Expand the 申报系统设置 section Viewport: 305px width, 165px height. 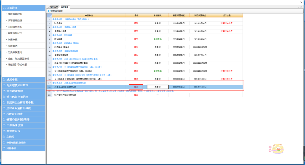tap(23, 125)
